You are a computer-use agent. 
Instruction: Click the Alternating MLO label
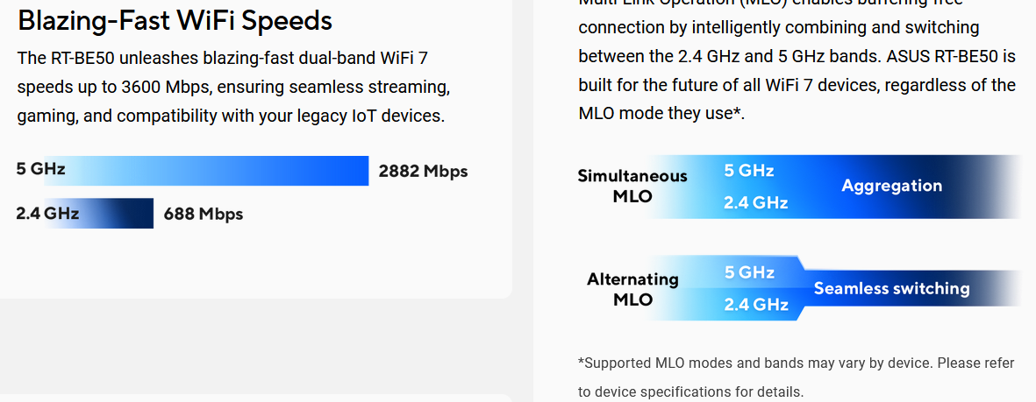(632, 289)
